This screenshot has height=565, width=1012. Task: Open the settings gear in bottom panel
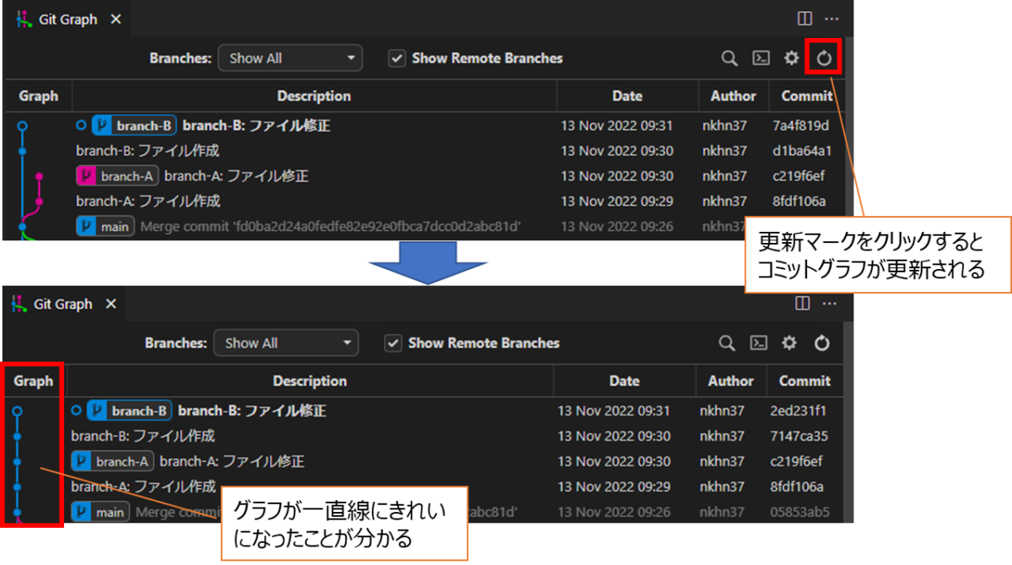[x=789, y=343]
